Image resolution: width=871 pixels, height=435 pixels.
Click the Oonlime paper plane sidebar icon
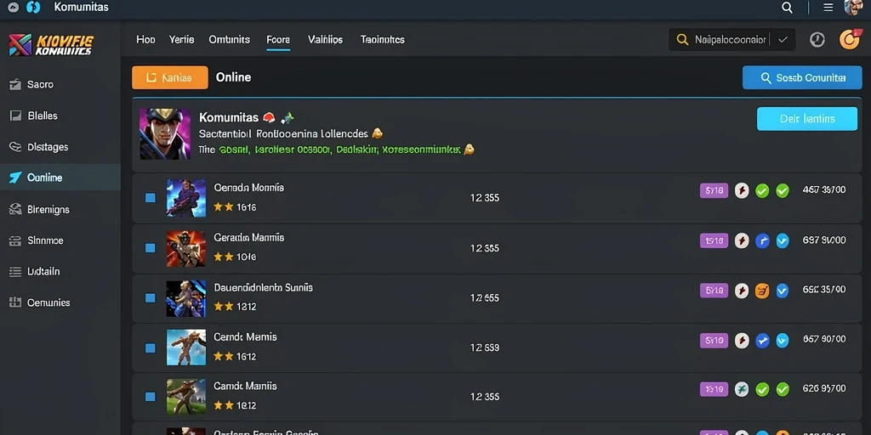pyautogui.click(x=16, y=178)
